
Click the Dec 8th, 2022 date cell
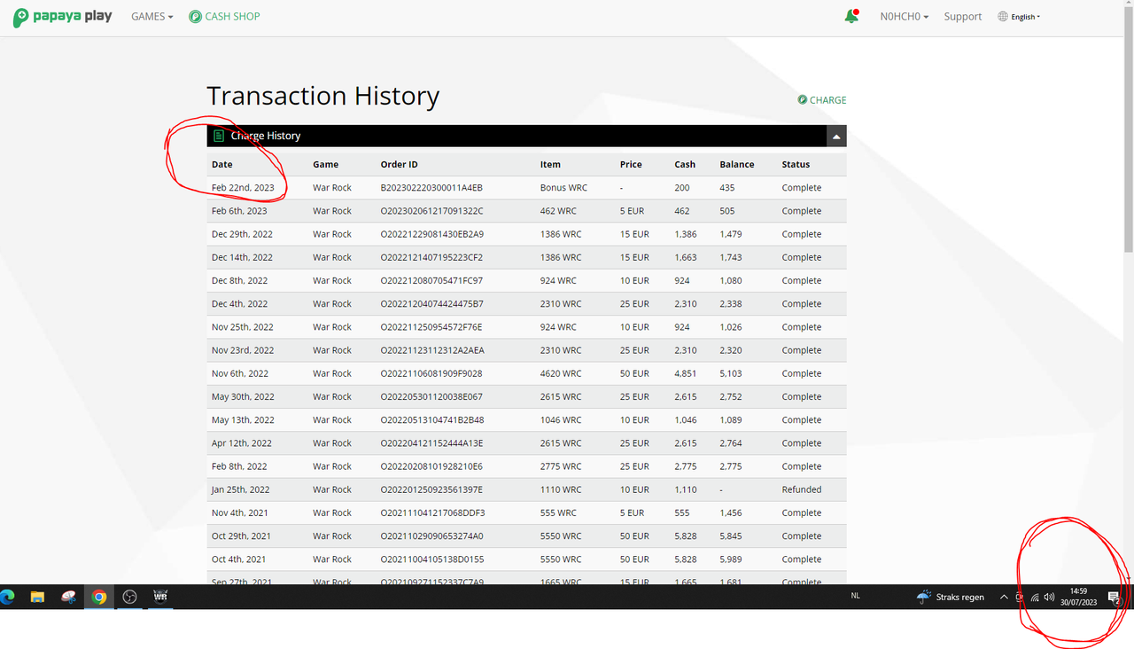pyautogui.click(x=239, y=280)
